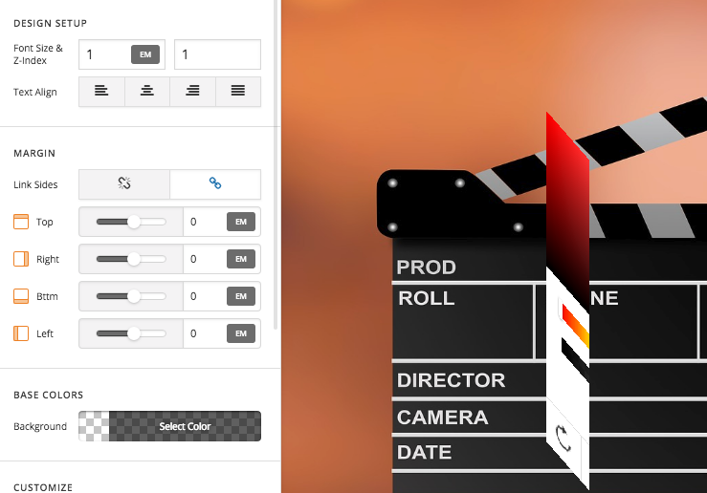Click the Left margin side icon

point(21,333)
